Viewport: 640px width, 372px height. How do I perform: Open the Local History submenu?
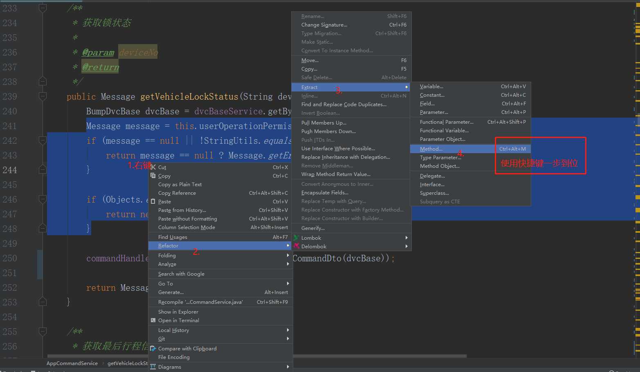[x=220, y=330]
